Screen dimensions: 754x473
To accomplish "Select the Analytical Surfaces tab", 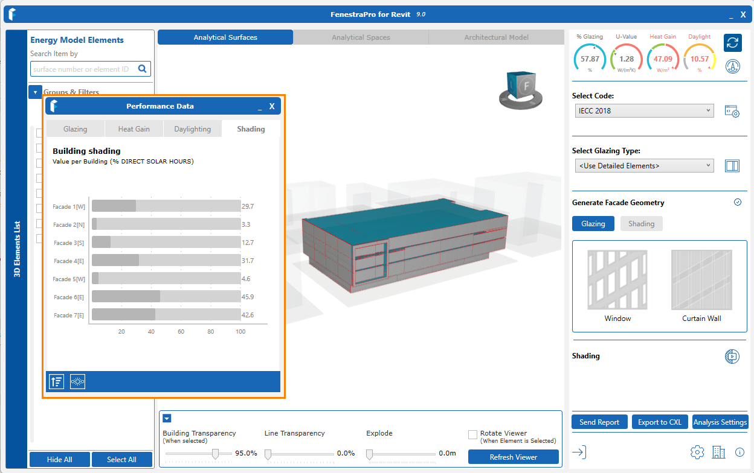I will click(225, 37).
